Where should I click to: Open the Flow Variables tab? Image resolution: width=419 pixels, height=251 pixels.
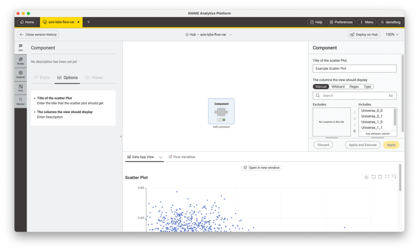click(x=182, y=157)
